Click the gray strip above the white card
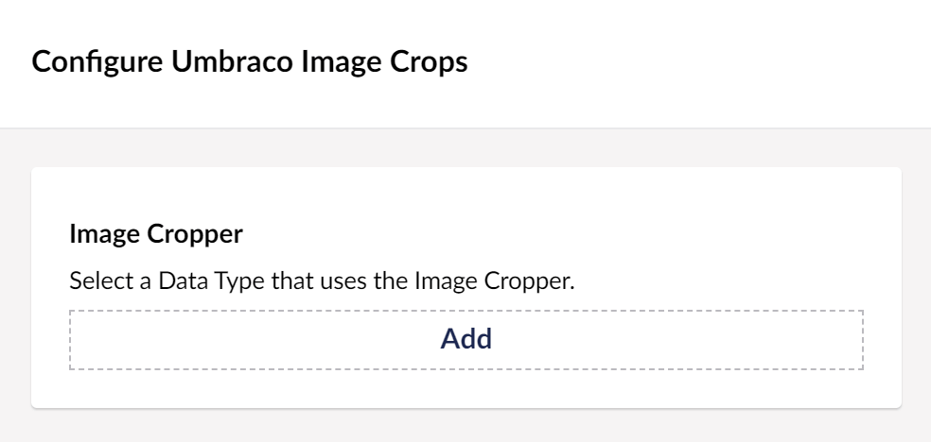 (465, 148)
